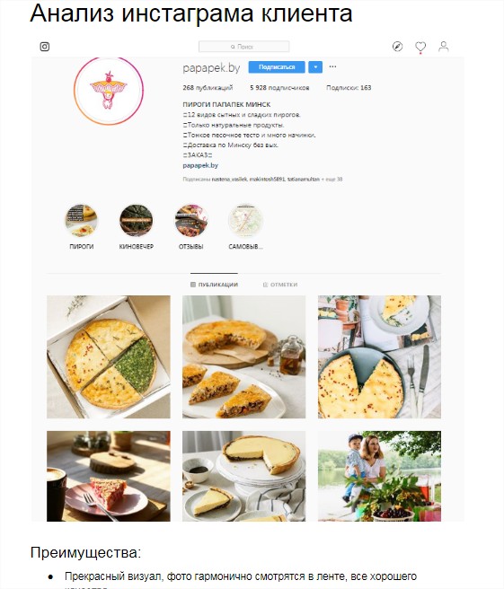
Task: Open the three-dots options menu
Action: pos(332,66)
